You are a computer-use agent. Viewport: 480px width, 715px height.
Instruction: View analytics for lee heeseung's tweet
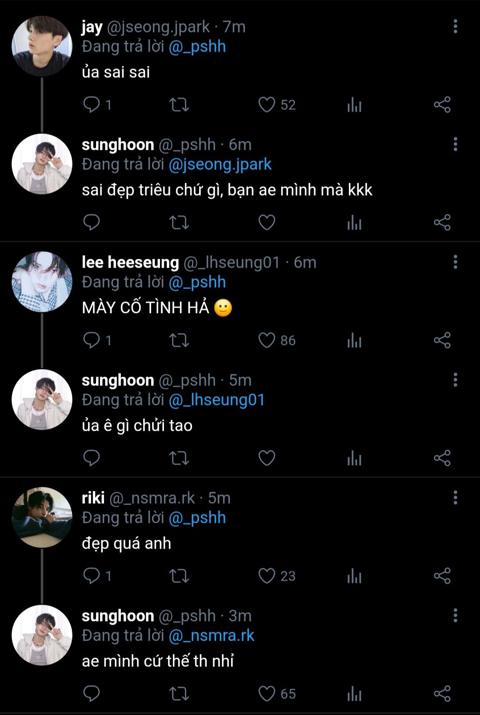(x=354, y=341)
